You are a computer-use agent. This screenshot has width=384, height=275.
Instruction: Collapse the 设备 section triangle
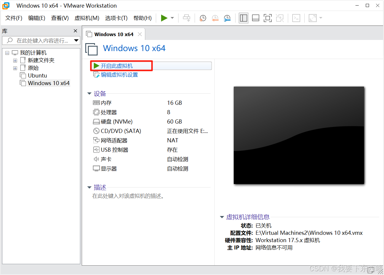[x=89, y=94]
